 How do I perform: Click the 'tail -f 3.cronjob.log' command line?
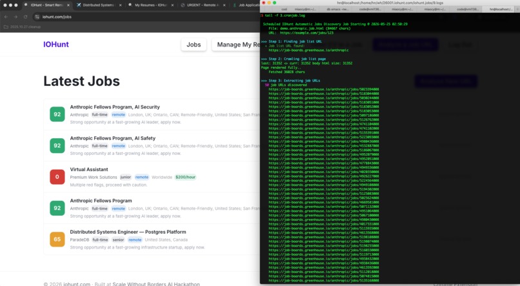(x=285, y=15)
